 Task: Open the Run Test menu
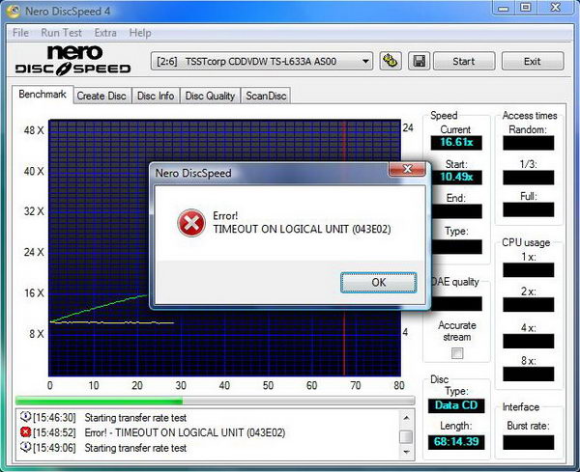point(63,32)
